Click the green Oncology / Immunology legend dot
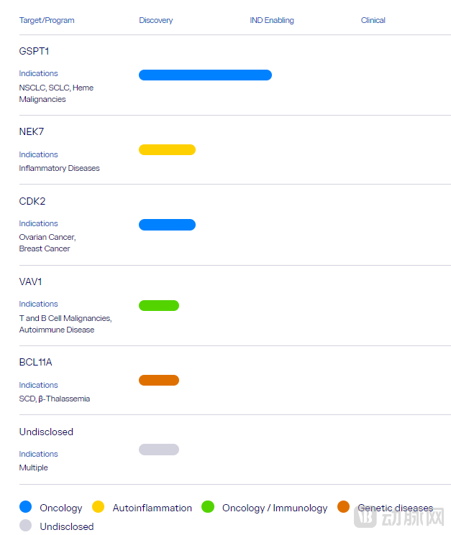Image resolution: width=451 pixels, height=535 pixels. click(x=208, y=507)
